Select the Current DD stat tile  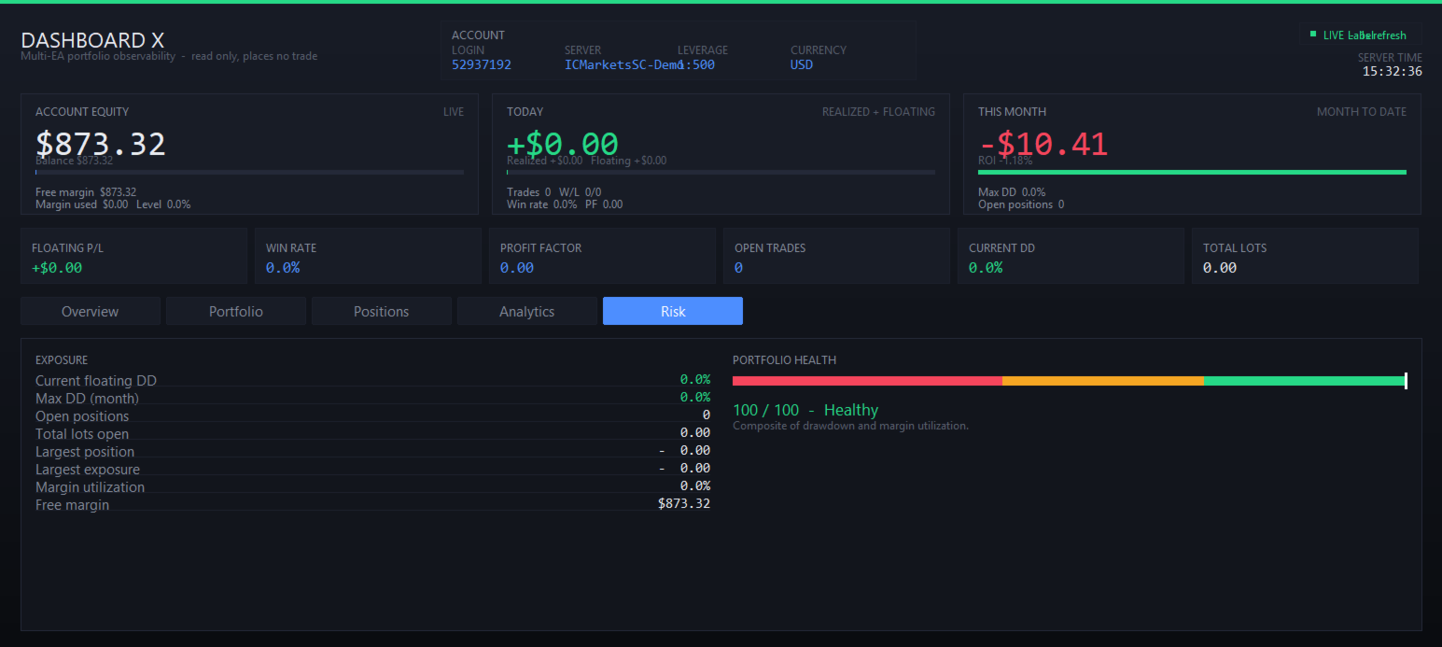click(x=1071, y=256)
